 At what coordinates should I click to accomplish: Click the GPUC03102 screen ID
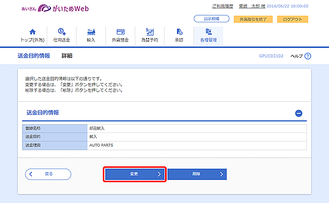pyautogui.click(x=271, y=56)
